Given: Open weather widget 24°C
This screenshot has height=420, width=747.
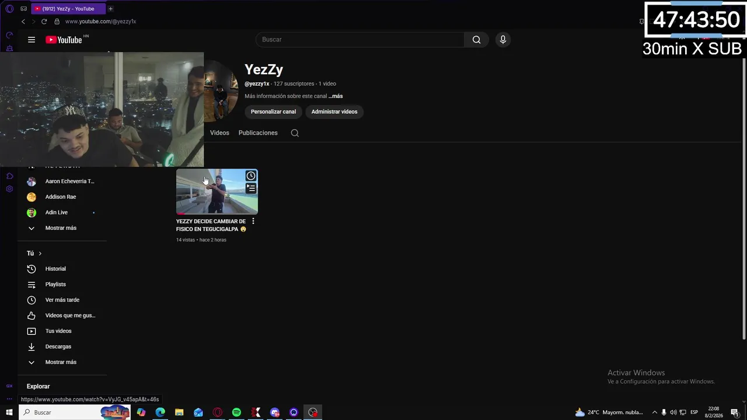Looking at the screenshot, I should tap(609, 412).
